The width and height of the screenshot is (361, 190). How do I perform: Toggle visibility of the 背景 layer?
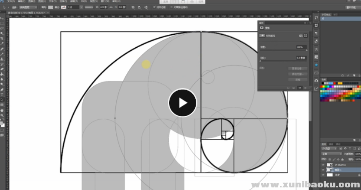point(323,175)
